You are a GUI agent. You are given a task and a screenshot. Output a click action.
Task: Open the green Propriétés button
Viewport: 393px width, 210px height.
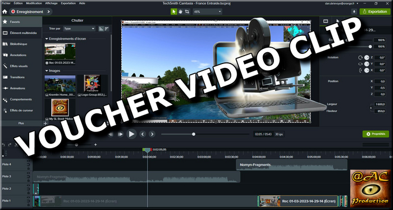[376, 134]
